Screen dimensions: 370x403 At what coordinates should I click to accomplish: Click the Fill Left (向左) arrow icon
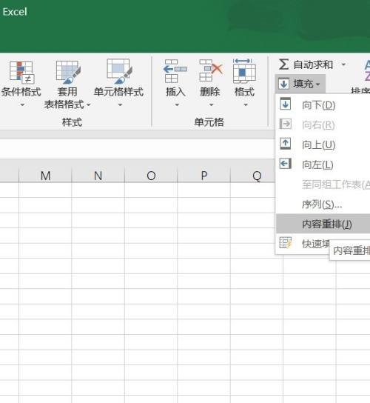[x=285, y=164]
